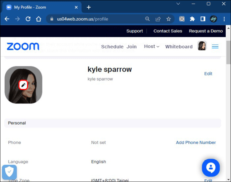The image size is (231, 182).
Task: Click the large profile picture
Action: [23, 85]
